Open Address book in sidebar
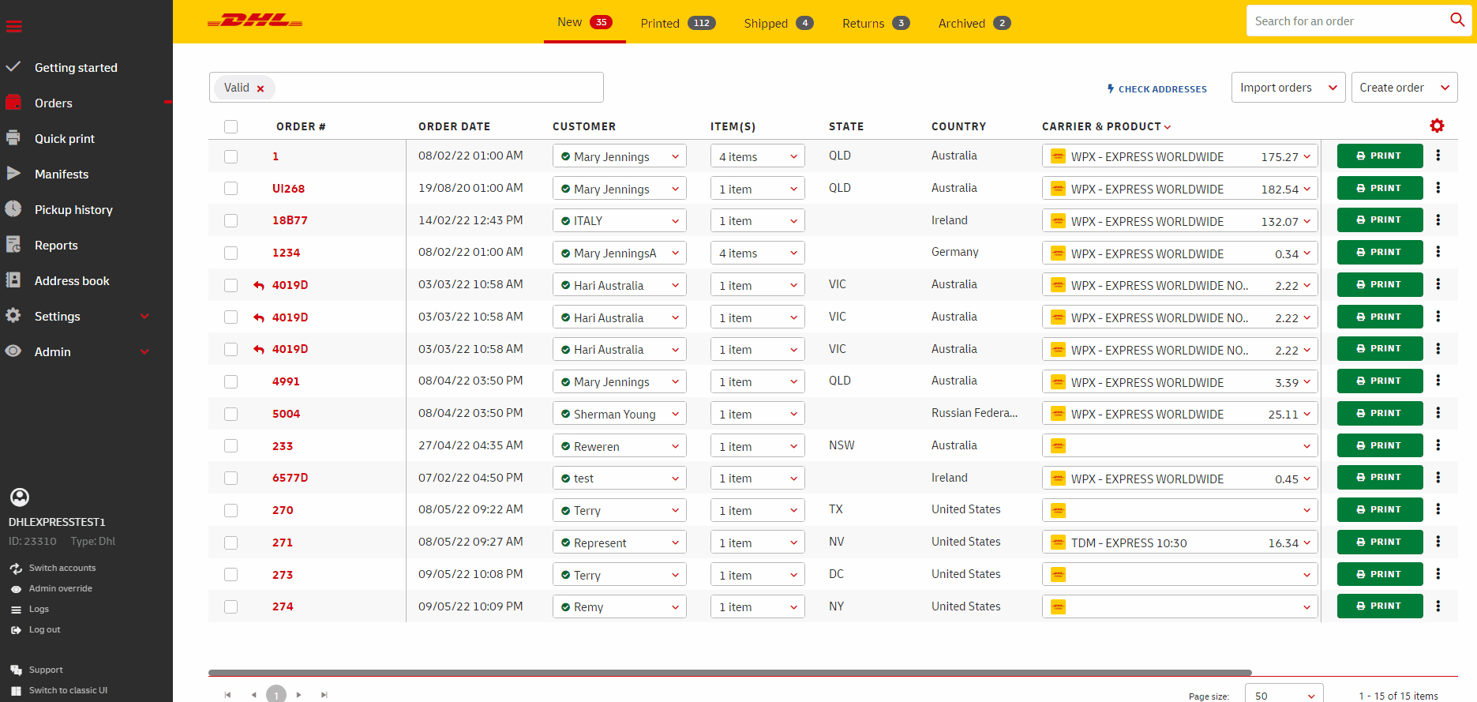This screenshot has width=1477, height=702. pyautogui.click(x=72, y=280)
